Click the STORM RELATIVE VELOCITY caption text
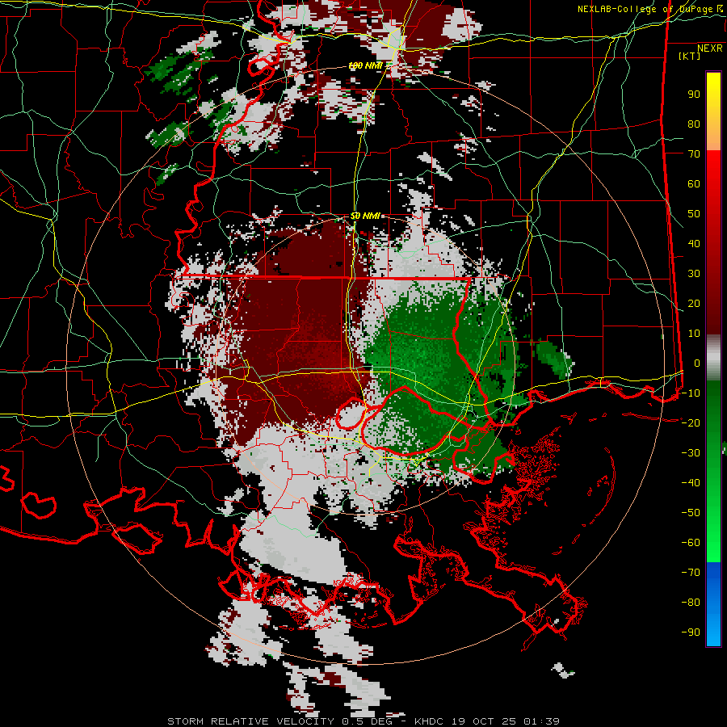Screen dimensions: 727x727 250,721
